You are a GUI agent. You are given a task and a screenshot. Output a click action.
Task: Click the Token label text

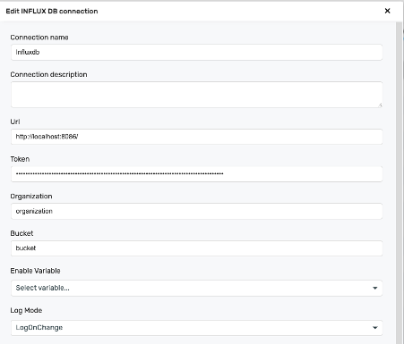20,159
